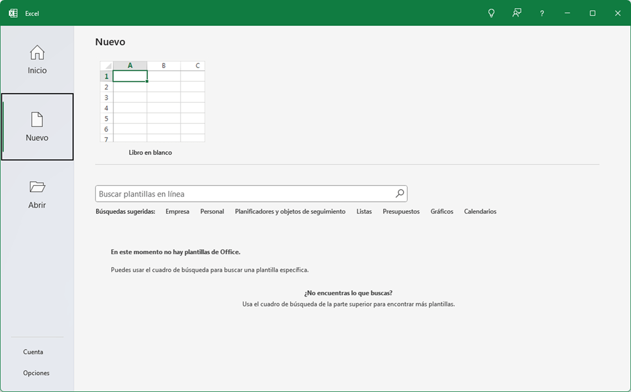Click the "Búsquedas sugeridas:" label
Screen dimensions: 631x392
[126, 212]
